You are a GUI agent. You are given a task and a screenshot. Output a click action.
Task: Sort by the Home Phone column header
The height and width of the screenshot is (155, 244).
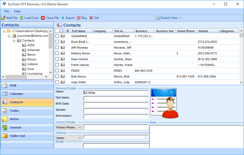[x=186, y=31]
